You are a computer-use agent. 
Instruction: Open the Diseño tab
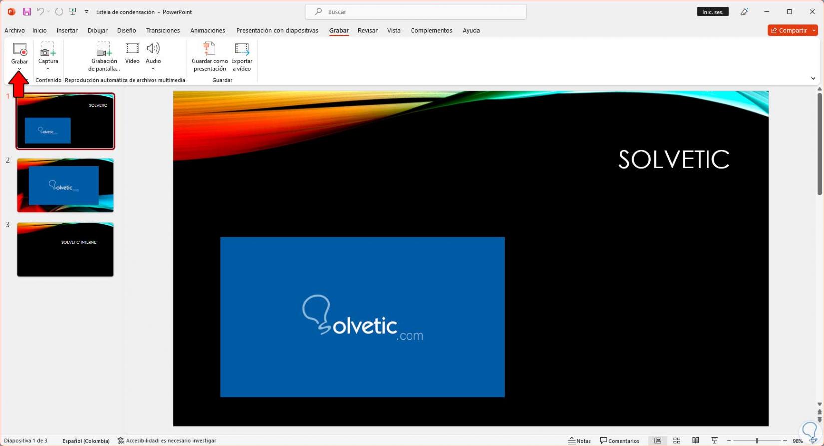pyautogui.click(x=126, y=30)
